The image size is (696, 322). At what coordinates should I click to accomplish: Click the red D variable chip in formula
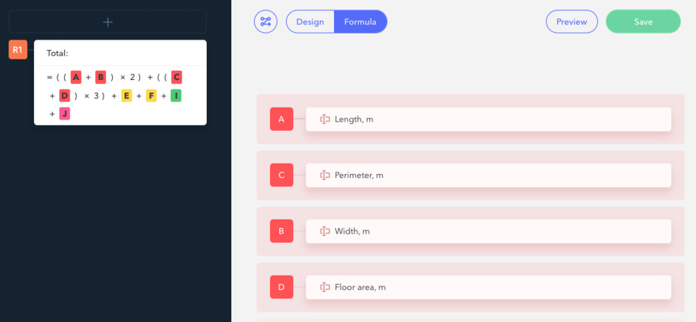tap(65, 96)
